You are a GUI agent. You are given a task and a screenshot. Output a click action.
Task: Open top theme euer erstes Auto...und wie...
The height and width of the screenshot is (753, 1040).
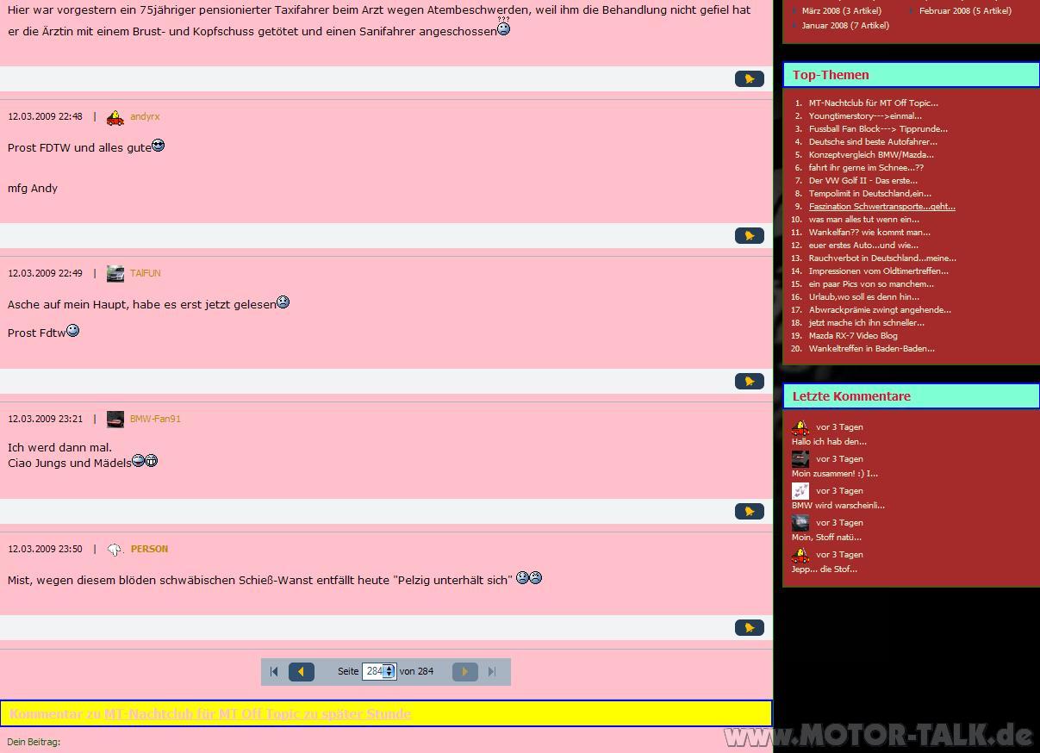coord(863,245)
